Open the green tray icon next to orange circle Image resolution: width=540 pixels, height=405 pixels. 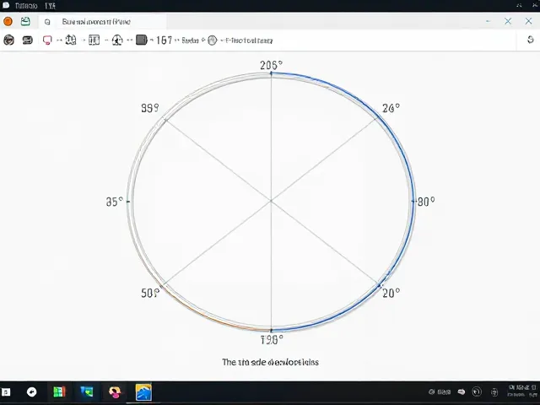[x=25, y=21]
